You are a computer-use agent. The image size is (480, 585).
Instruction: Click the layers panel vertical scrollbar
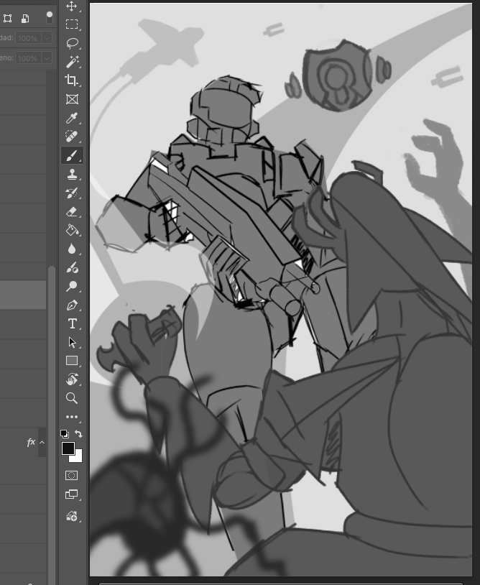tap(51, 425)
